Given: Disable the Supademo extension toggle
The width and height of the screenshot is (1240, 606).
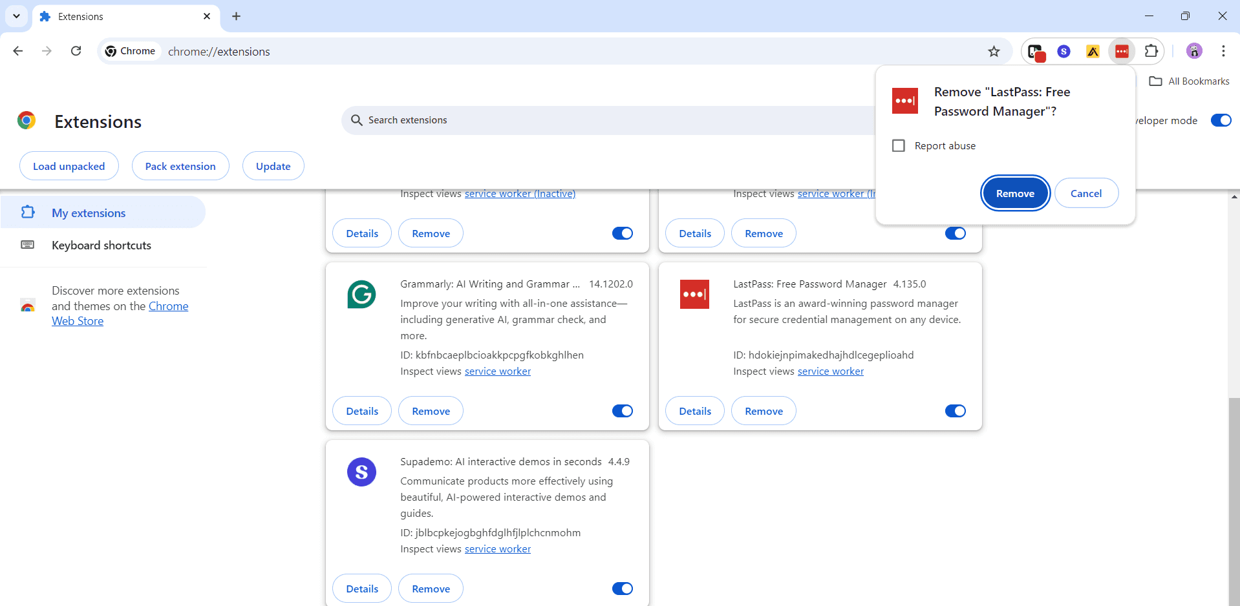Looking at the screenshot, I should [x=622, y=589].
